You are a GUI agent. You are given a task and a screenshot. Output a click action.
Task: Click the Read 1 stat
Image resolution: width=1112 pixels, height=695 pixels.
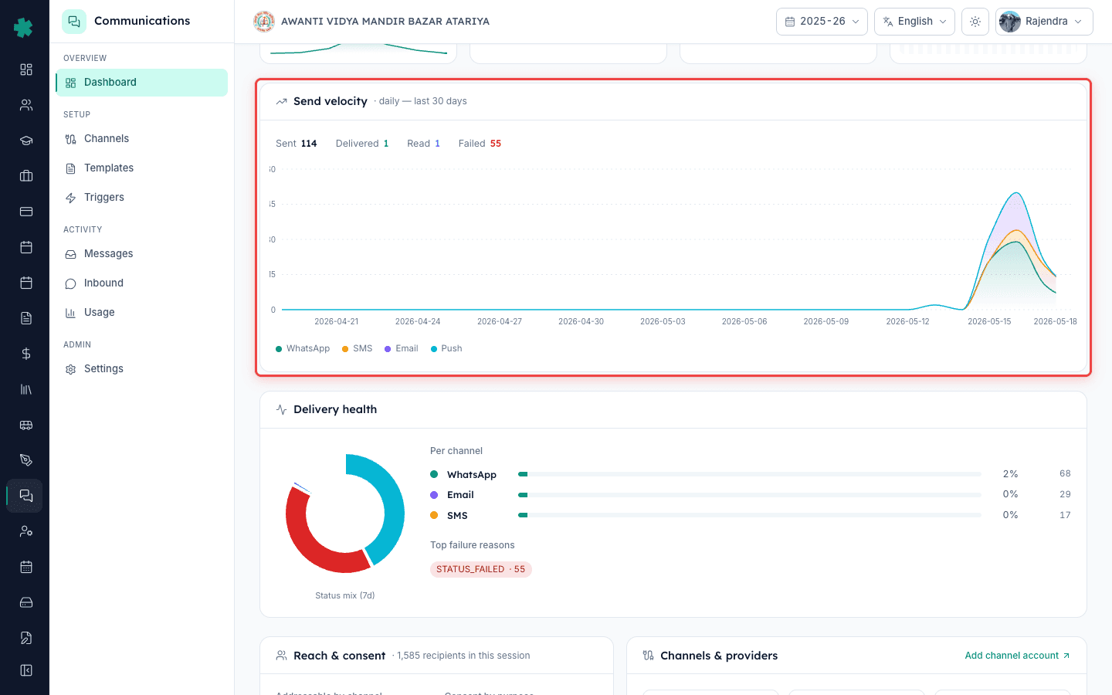424,144
